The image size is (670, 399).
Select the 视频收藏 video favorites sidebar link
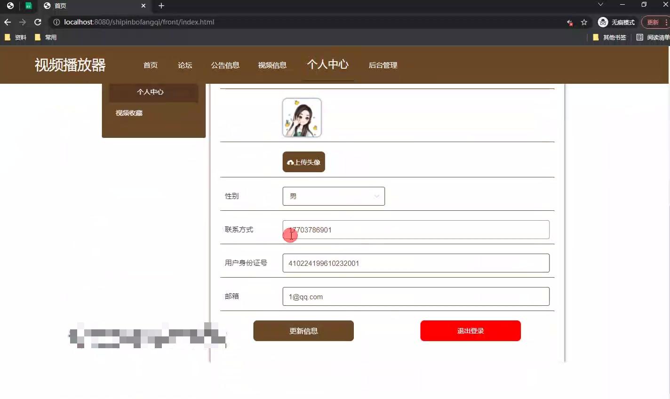[128, 113]
